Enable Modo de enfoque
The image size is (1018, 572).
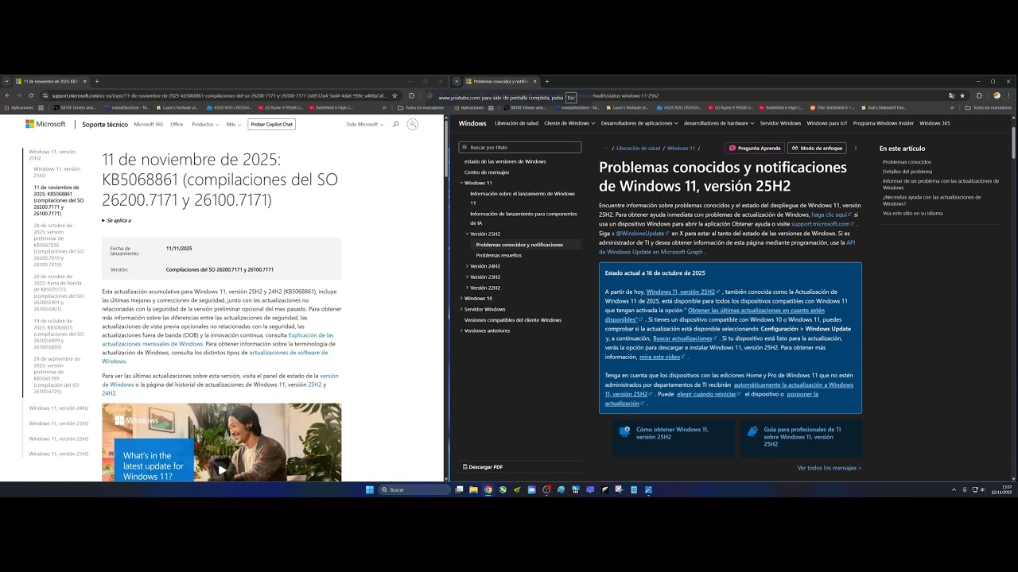click(x=817, y=148)
